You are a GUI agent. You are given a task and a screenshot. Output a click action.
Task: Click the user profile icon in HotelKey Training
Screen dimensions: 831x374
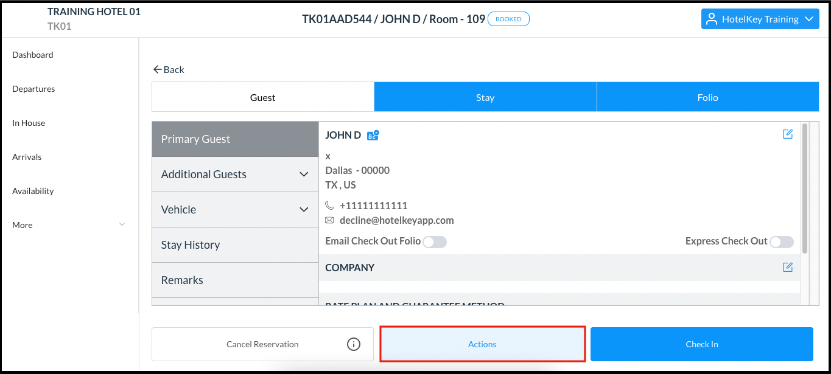pos(711,19)
